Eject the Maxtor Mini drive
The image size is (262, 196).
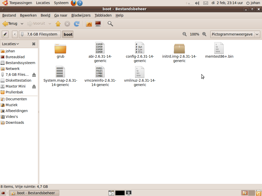[x=34, y=87]
